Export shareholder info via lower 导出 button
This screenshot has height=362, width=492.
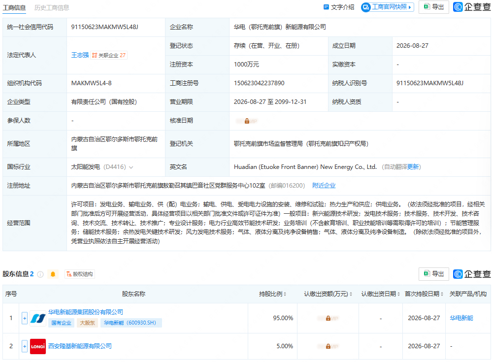click(433, 274)
